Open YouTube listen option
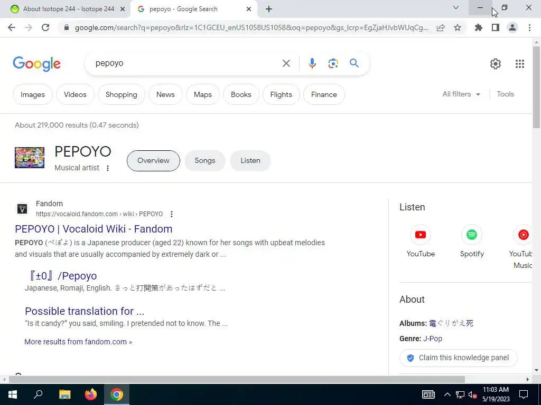541x405 pixels. 420,240
